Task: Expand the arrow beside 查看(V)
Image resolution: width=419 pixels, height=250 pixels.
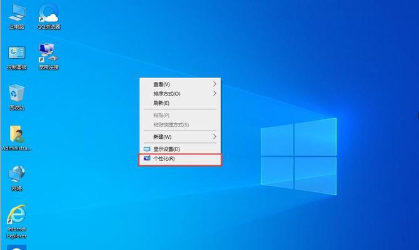Action: (x=215, y=84)
